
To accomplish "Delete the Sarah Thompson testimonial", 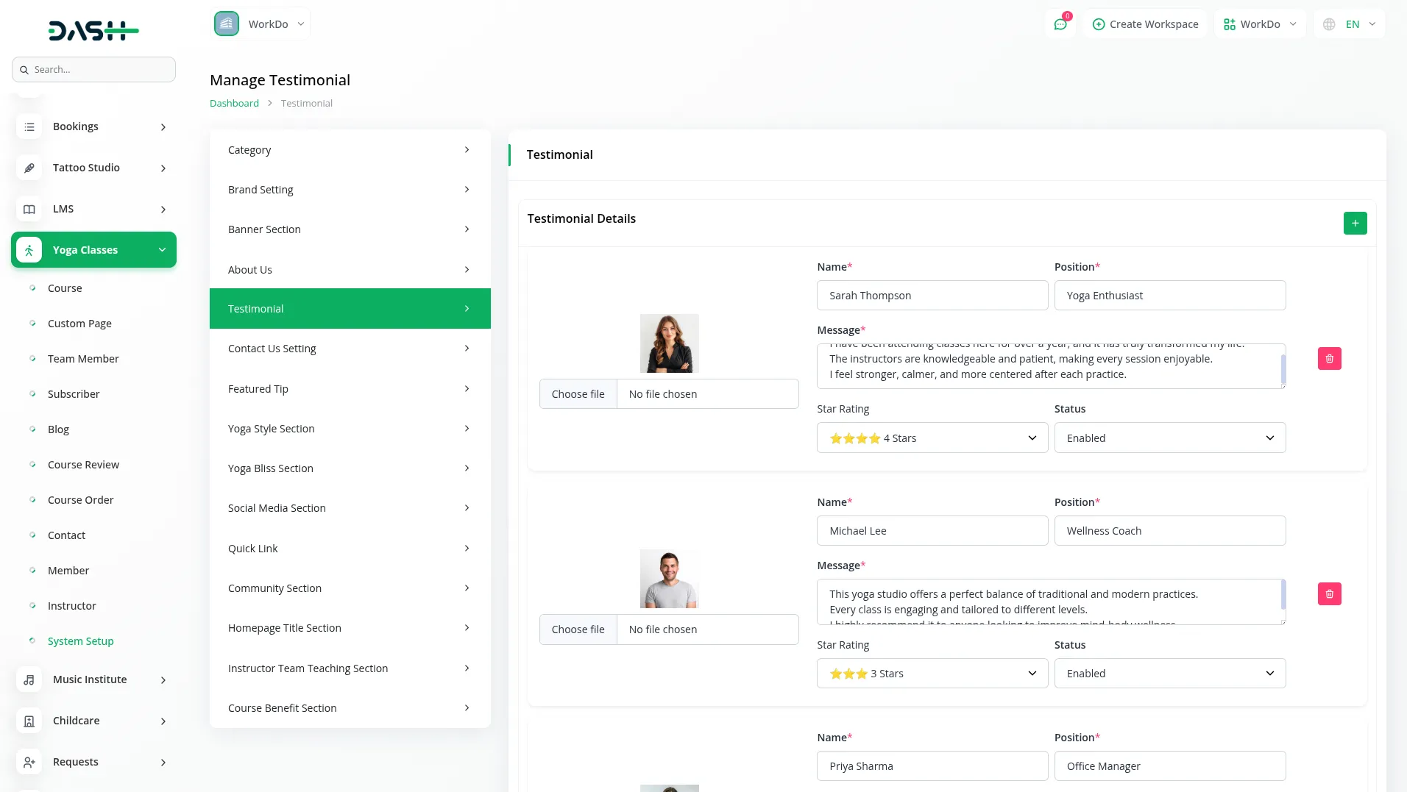I will (1329, 359).
